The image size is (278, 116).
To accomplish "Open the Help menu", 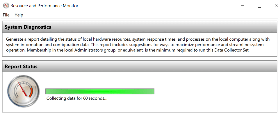I will tap(19, 15).
